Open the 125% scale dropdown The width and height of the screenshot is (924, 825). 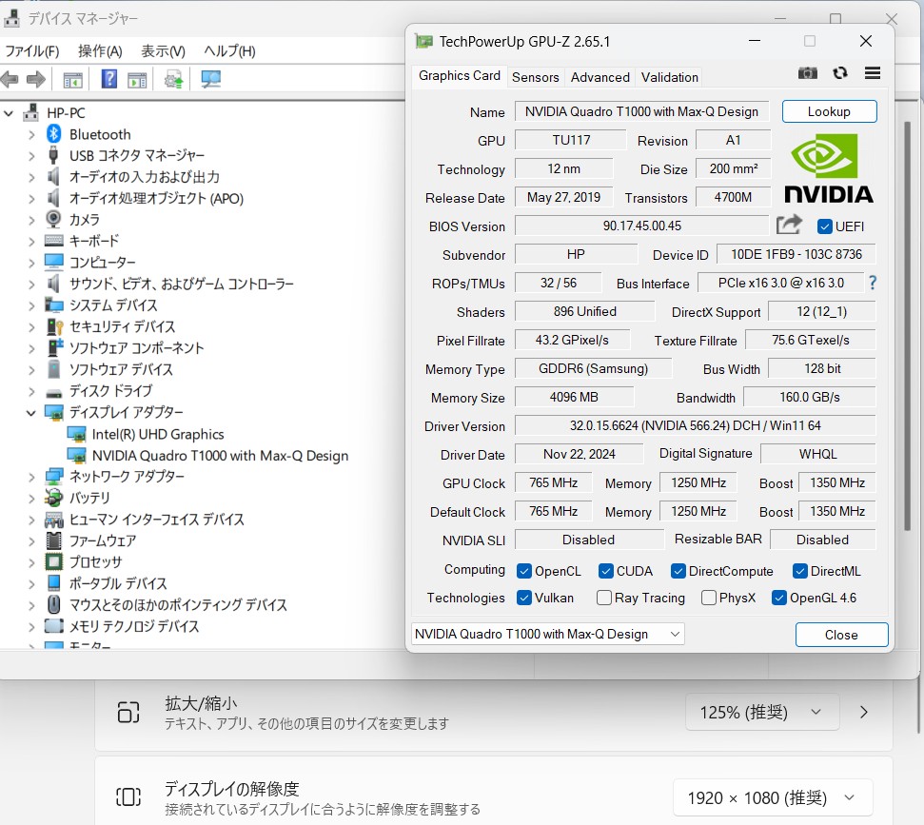762,712
